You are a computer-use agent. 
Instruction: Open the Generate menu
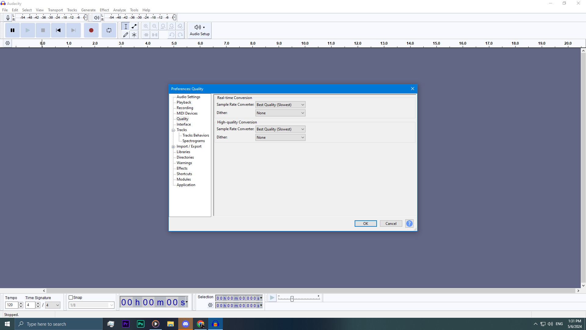(88, 10)
